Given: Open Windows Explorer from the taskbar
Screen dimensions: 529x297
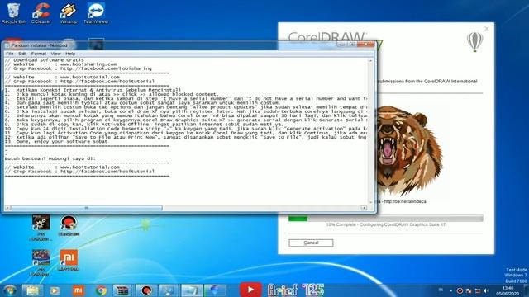Looking at the screenshot, I should click(32, 290).
